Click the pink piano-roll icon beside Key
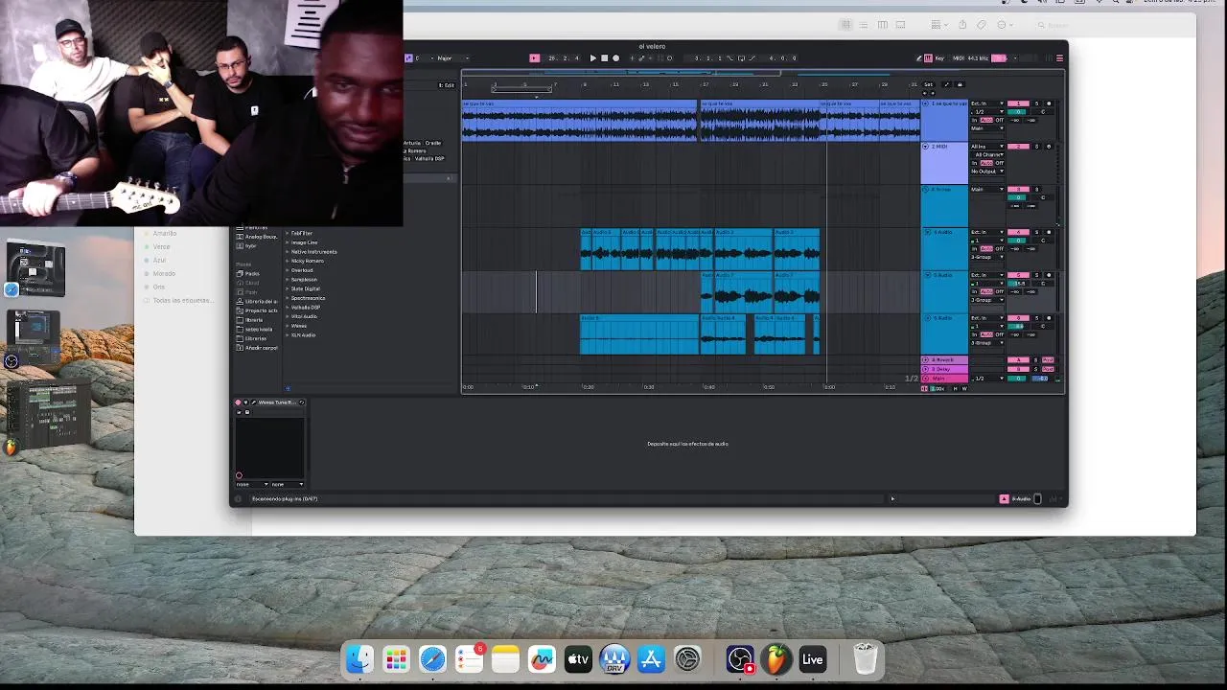This screenshot has height=690, width=1227. click(927, 58)
